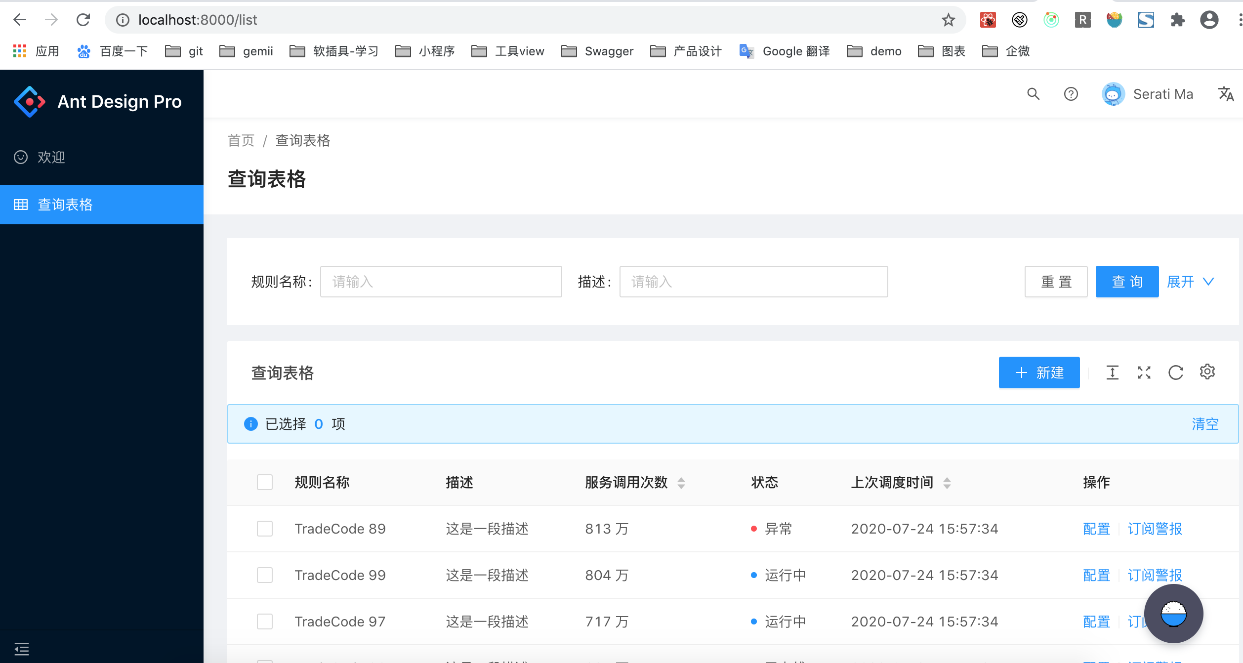The width and height of the screenshot is (1243, 663).
Task: Sort by 上次调度时间 column arrows
Action: pyautogui.click(x=947, y=483)
